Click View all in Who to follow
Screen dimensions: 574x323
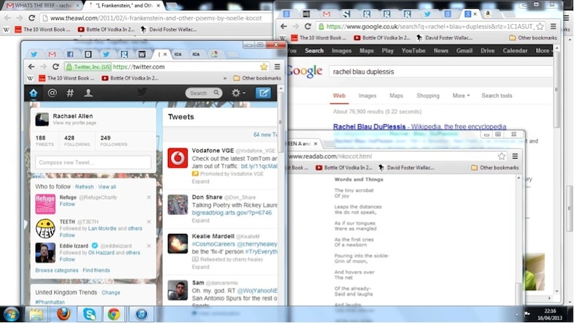pos(107,187)
